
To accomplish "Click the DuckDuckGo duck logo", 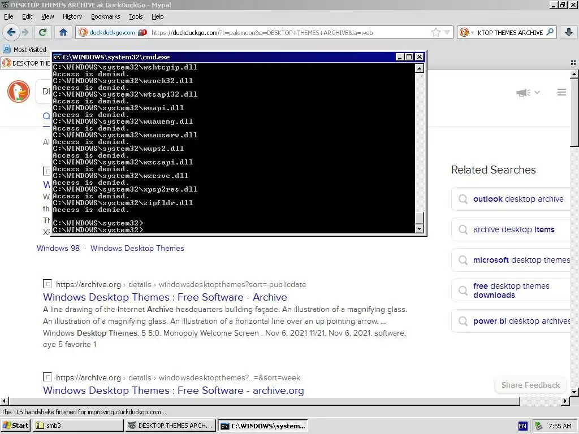I will click(x=19, y=91).
